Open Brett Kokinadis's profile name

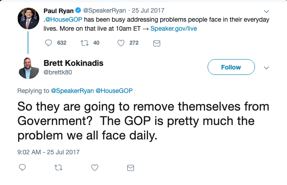tap(73, 63)
